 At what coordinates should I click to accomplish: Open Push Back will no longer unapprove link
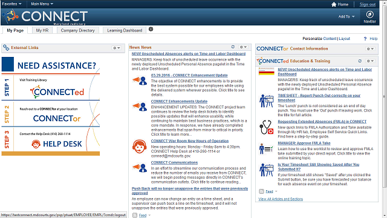[x=189, y=191]
